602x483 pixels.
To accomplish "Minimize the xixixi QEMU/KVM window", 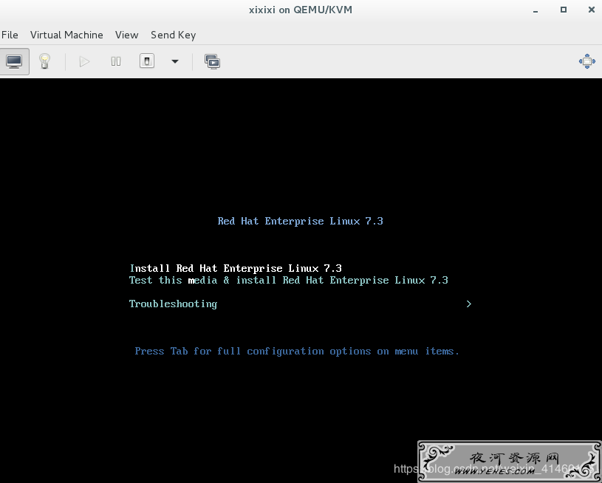I will tap(536, 10).
